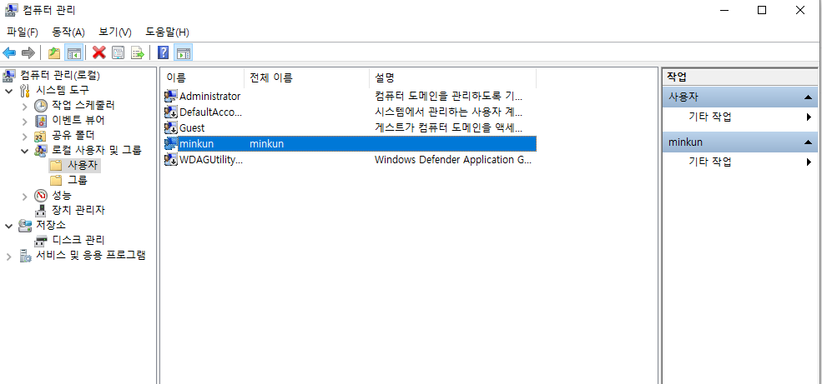
Task: Toggle the Show/Hide Action Pane icon
Action: point(184,52)
